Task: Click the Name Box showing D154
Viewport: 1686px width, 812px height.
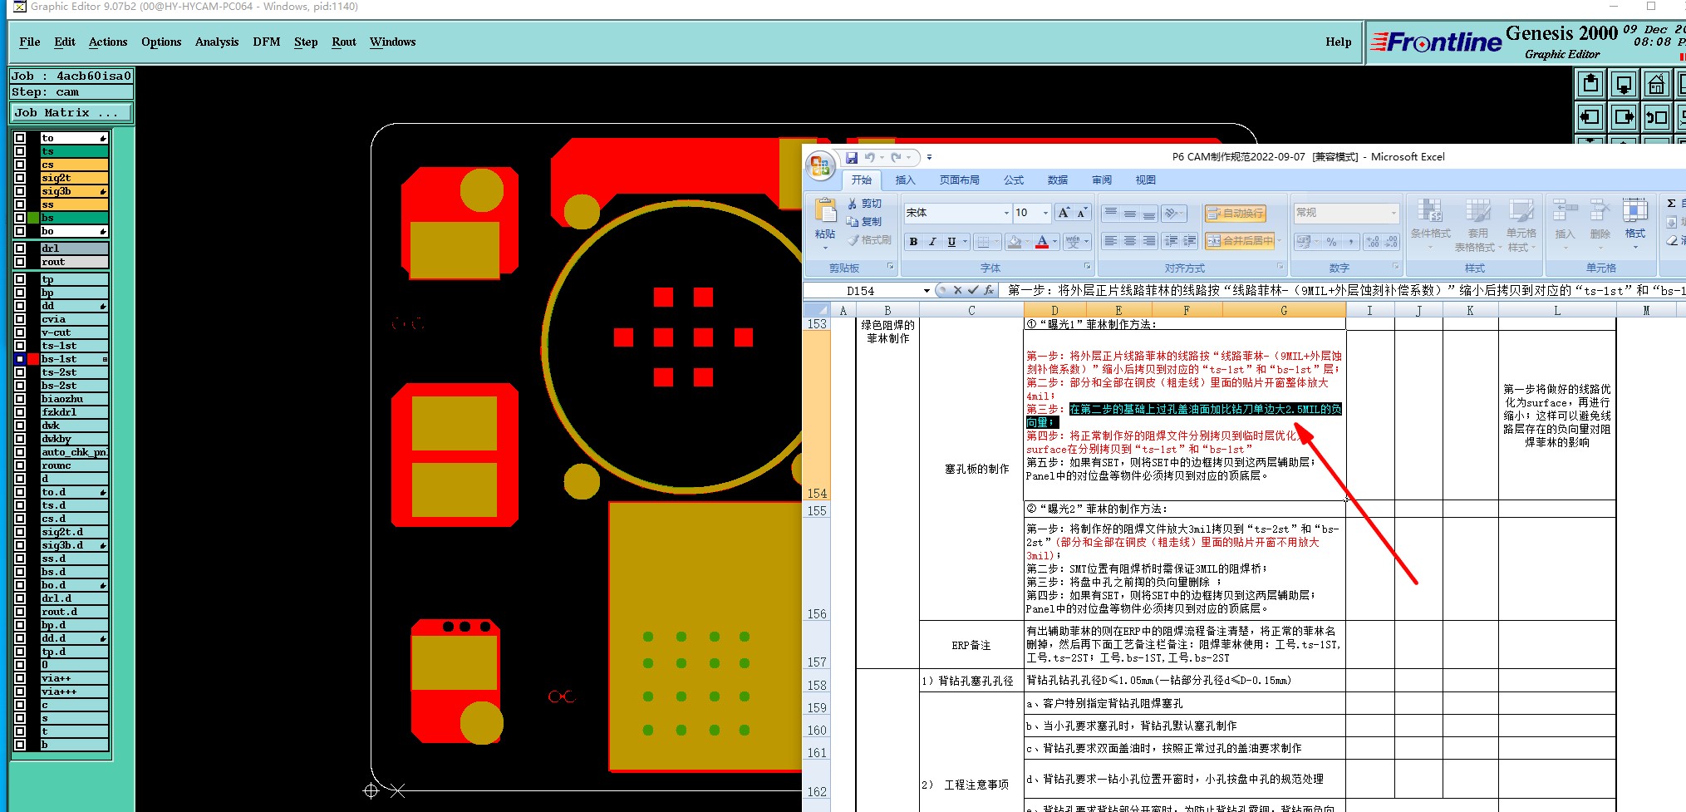Action: [x=862, y=291]
